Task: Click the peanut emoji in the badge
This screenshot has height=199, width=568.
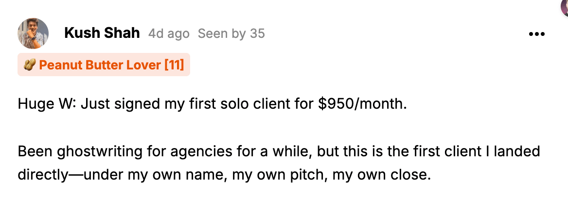Action: pos(29,65)
